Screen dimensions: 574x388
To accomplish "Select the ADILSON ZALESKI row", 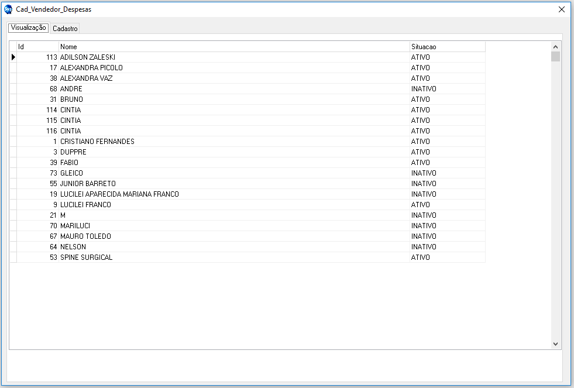I will coord(88,57).
